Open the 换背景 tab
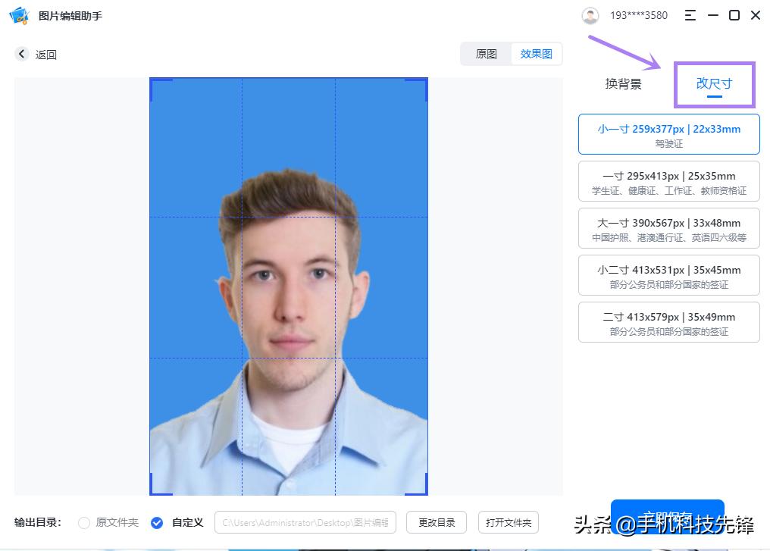 [623, 83]
